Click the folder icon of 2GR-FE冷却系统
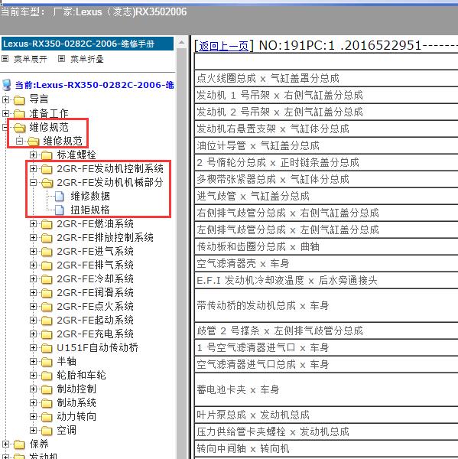The image size is (458, 459). click(47, 279)
